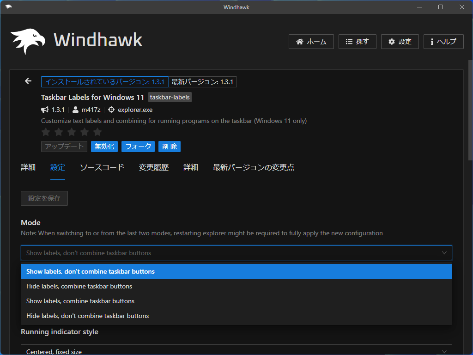The height and width of the screenshot is (355, 473).
Task: Open the 設定 settings button with gear
Action: pyautogui.click(x=400, y=42)
